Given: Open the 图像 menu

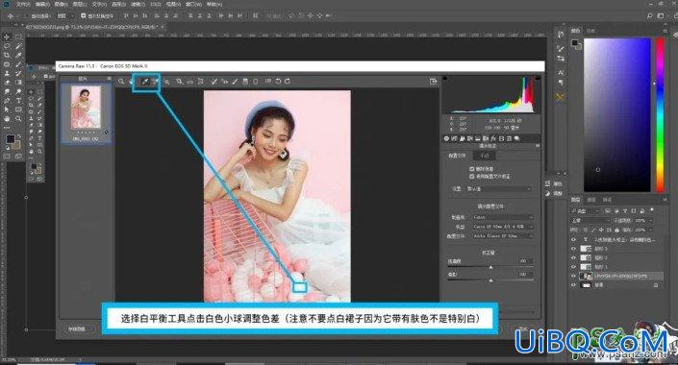Looking at the screenshot, I should (x=61, y=4).
